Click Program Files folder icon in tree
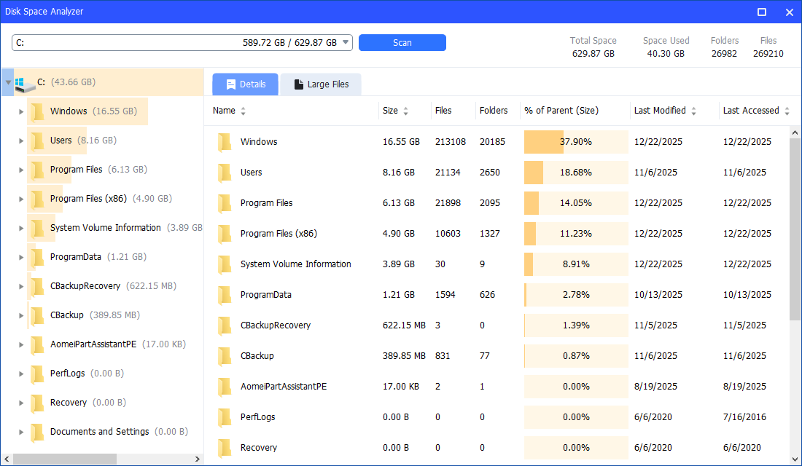The width and height of the screenshot is (802, 466). (37, 170)
